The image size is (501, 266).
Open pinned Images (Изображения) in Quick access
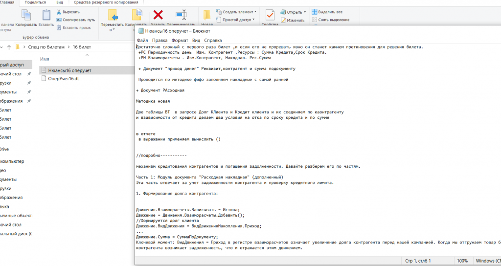pyautogui.click(x=11, y=101)
